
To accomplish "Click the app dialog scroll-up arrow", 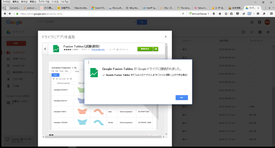I will 166,44.
